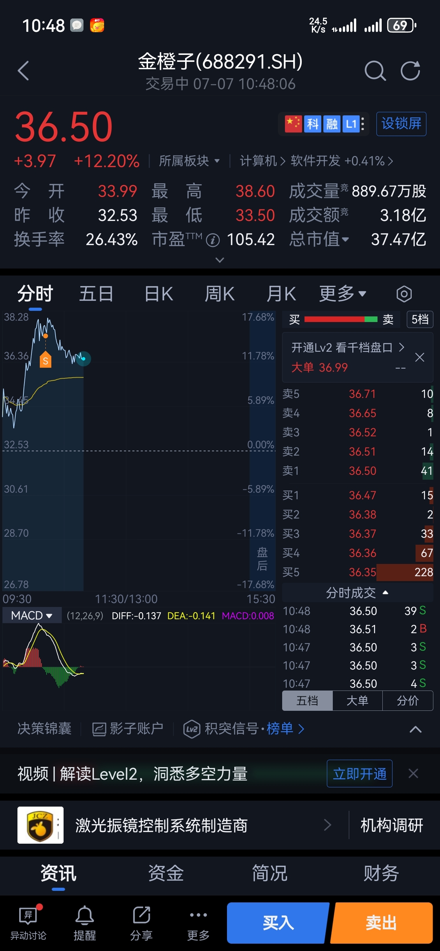
Task: Tap the message notification icon in status bar
Action: (x=77, y=26)
